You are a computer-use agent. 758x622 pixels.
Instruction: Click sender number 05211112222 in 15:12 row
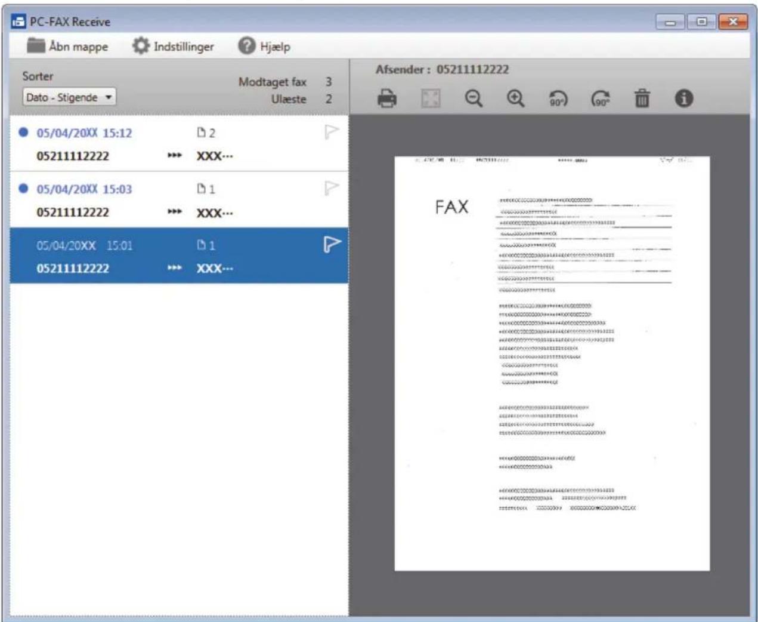coord(73,156)
